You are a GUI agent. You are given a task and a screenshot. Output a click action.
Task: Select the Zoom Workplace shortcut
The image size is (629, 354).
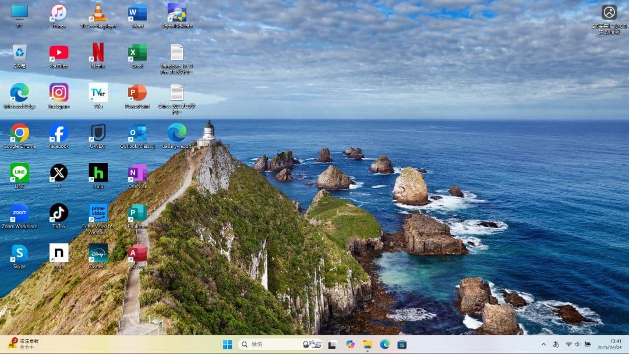(19, 213)
